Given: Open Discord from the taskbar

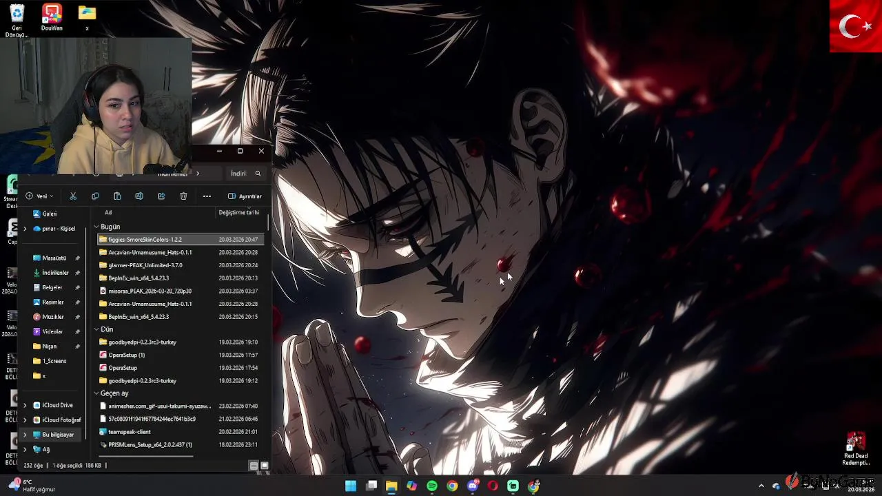Looking at the screenshot, I should 473,486.
